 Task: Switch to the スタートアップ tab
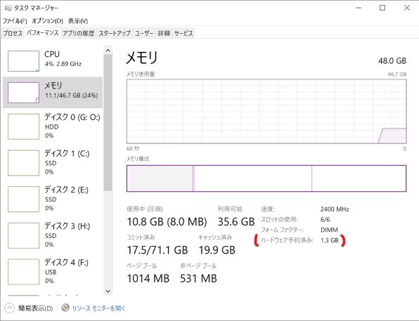point(115,33)
